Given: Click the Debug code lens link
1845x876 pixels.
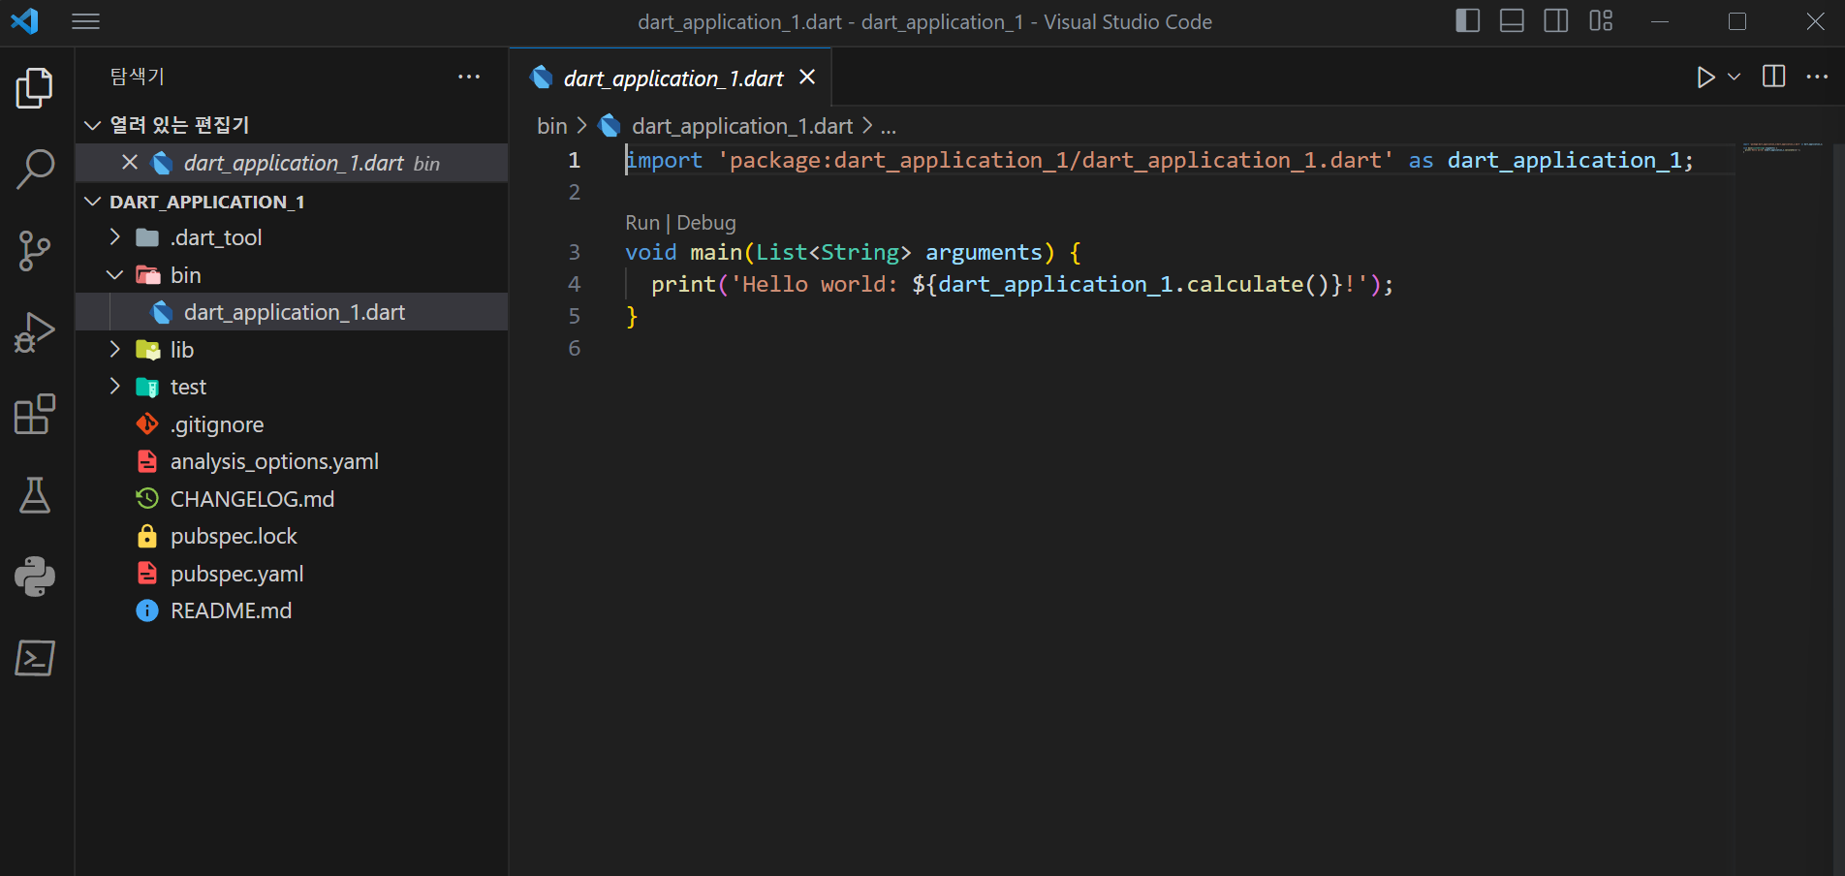Looking at the screenshot, I should tap(705, 223).
